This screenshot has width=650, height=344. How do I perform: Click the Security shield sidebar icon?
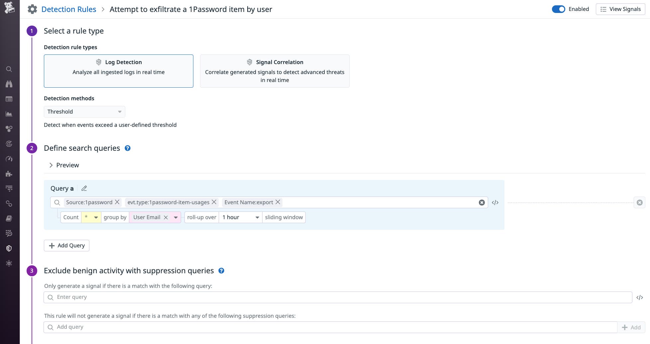tap(9, 248)
